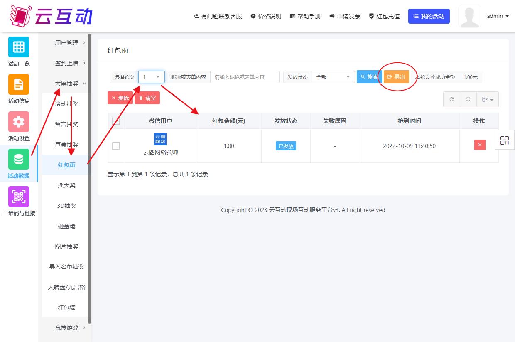Check the 云图网络张帅 row checkbox
This screenshot has width=515, height=342.
point(116,146)
